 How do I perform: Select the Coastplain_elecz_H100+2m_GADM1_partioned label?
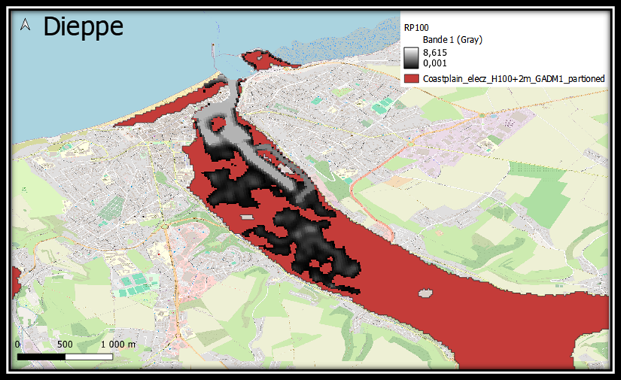513,79
